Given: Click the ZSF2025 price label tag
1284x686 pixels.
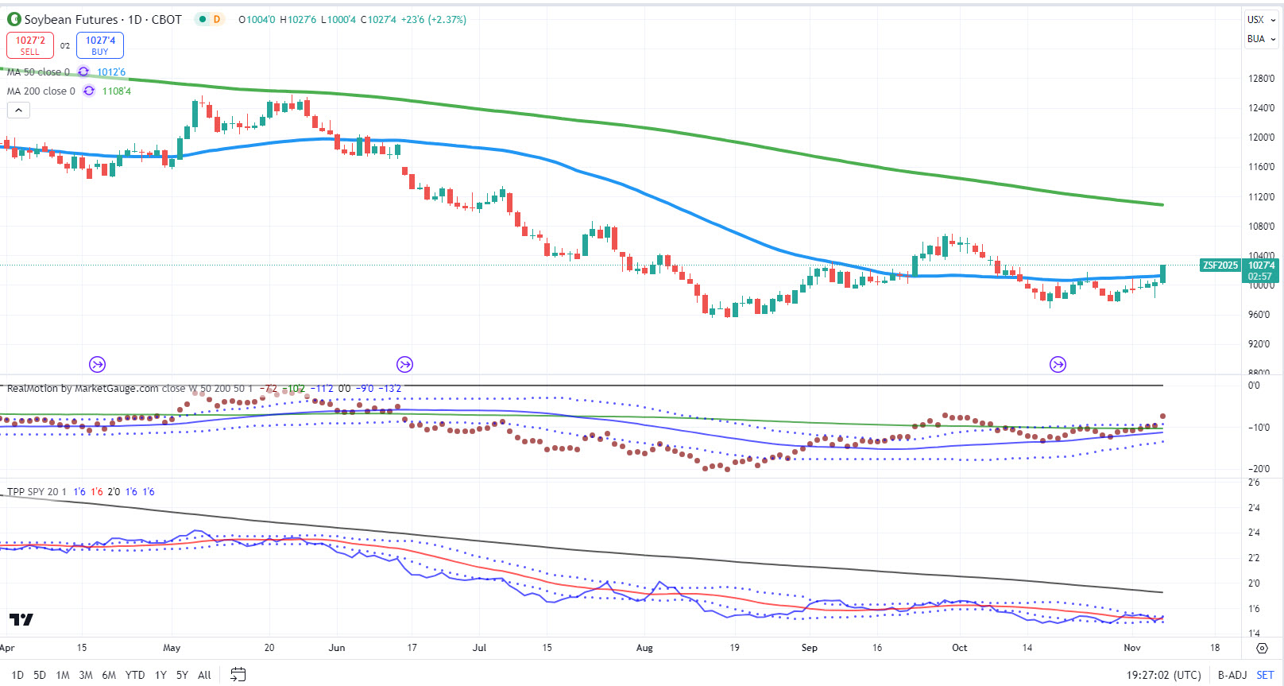Looking at the screenshot, I should [x=1220, y=265].
